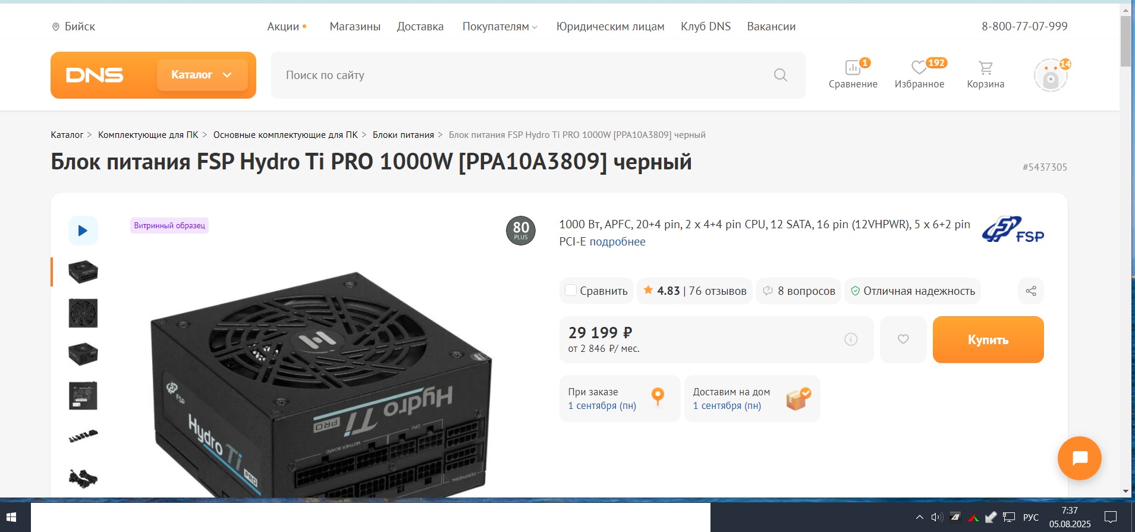Open Блоки питания breadcrumb link
The width and height of the screenshot is (1135, 532).
403,135
